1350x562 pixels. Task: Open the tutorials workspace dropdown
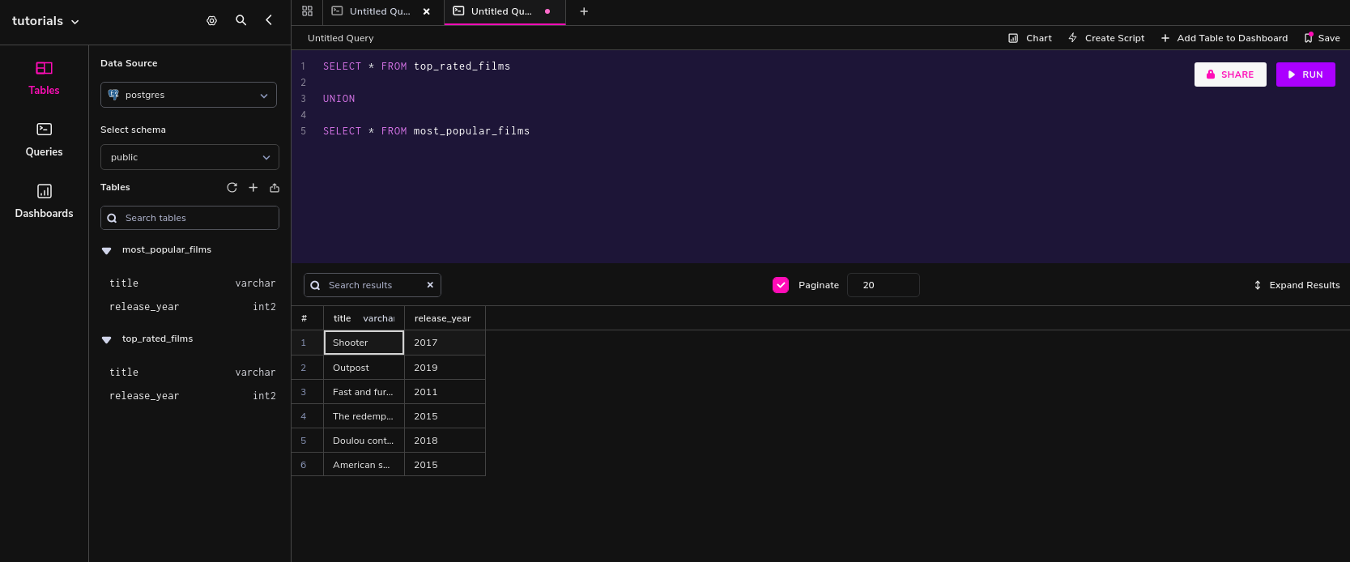point(45,21)
